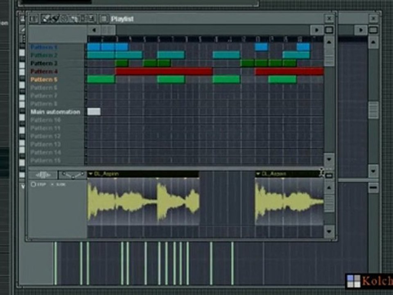Click the background window's vertical scrollbar thumb
Screen dimensions: 393x295
[373, 110]
